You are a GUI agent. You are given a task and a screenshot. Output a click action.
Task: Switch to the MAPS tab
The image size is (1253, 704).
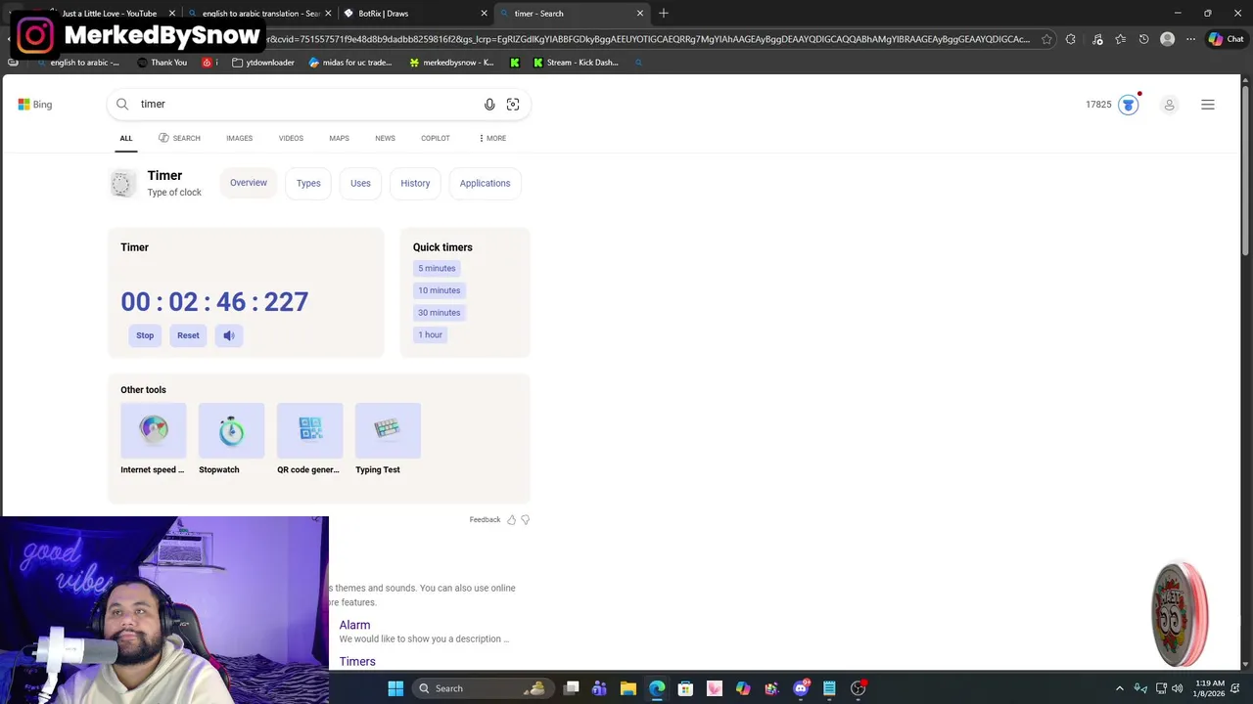[x=339, y=138]
